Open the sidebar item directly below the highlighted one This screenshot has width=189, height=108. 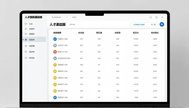point(30,46)
